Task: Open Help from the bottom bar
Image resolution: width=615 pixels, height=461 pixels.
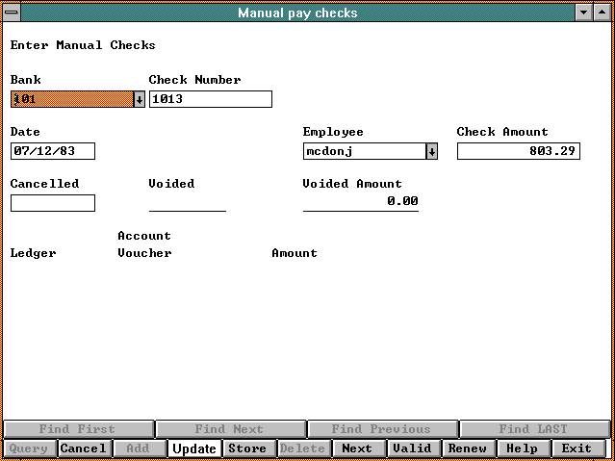Action: (523, 448)
